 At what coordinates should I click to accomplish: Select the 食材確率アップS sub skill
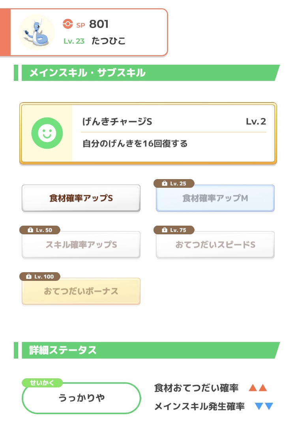coord(81,198)
